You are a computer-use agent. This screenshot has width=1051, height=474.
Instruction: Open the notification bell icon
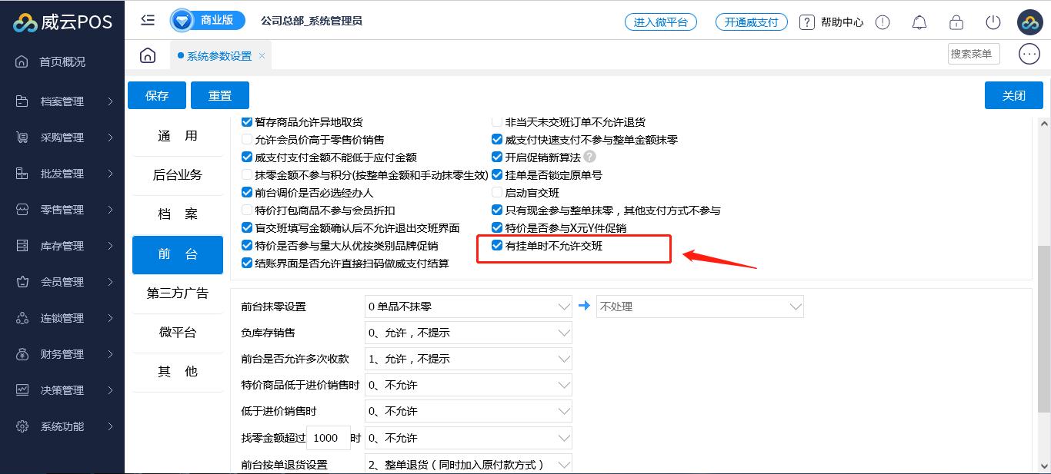pos(919,22)
